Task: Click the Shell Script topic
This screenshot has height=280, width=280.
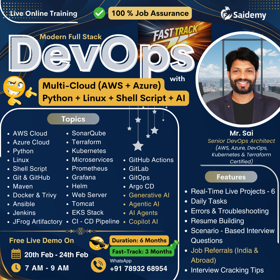Action: click(x=30, y=169)
